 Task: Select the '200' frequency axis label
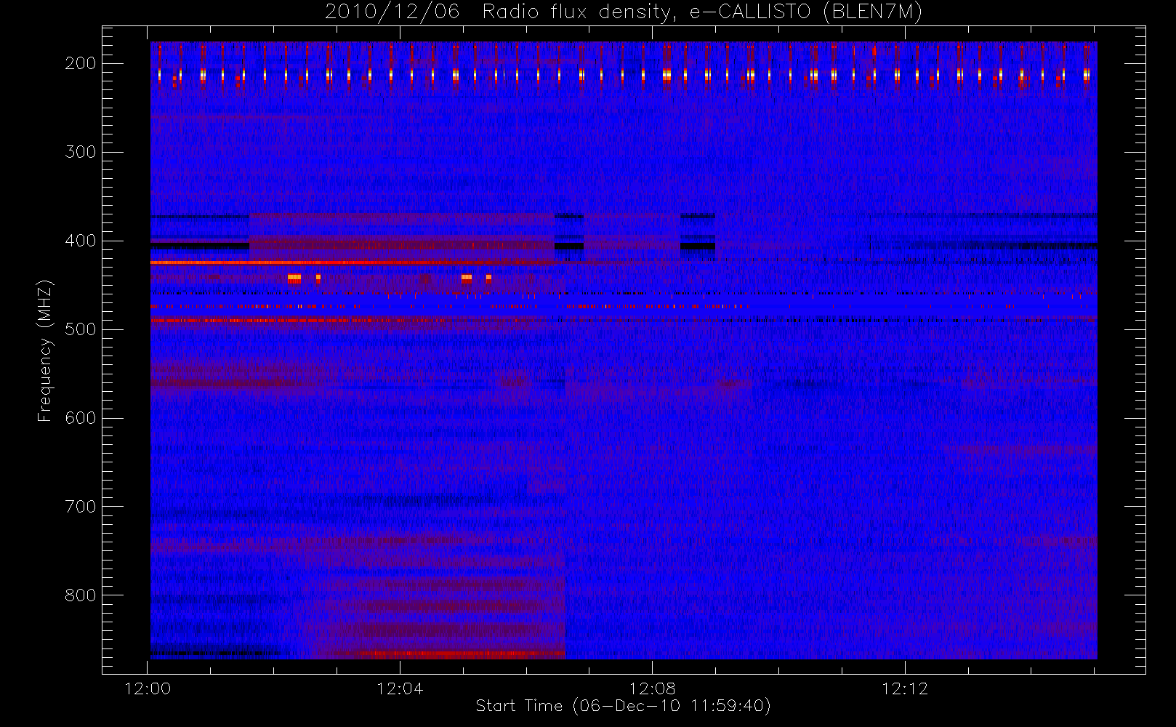pyautogui.click(x=81, y=63)
